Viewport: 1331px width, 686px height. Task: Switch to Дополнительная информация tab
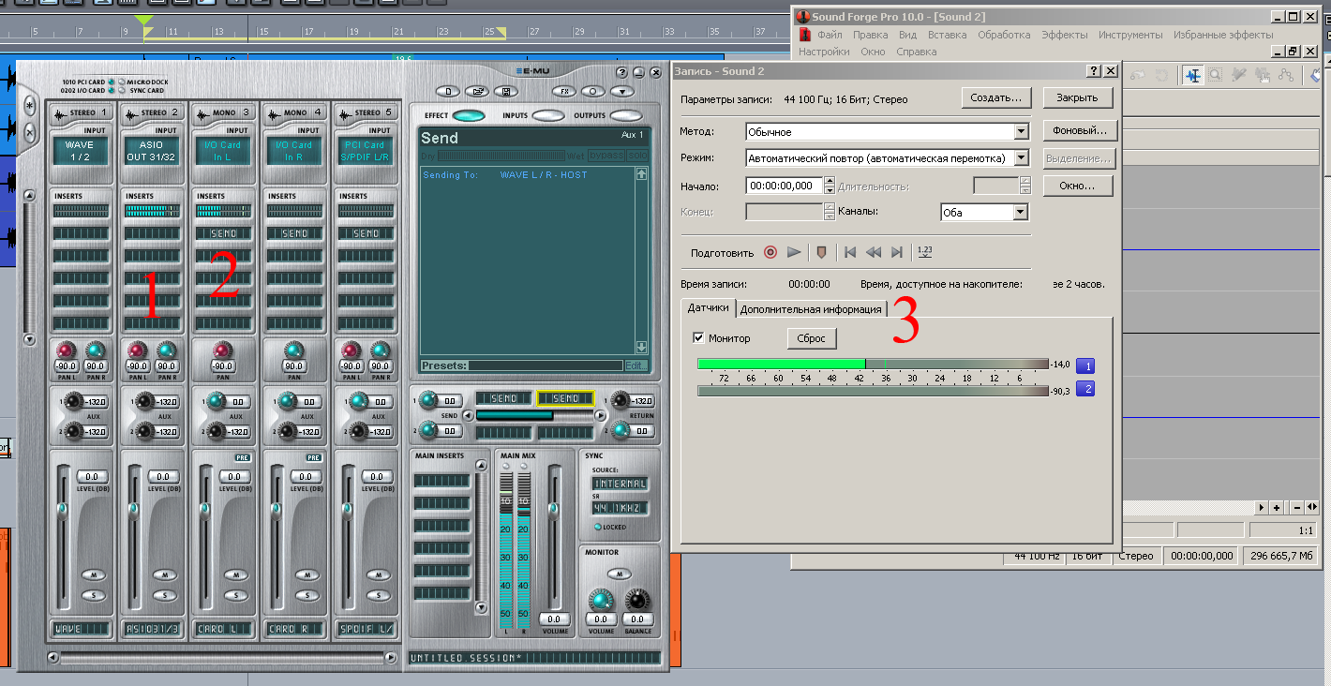(811, 309)
